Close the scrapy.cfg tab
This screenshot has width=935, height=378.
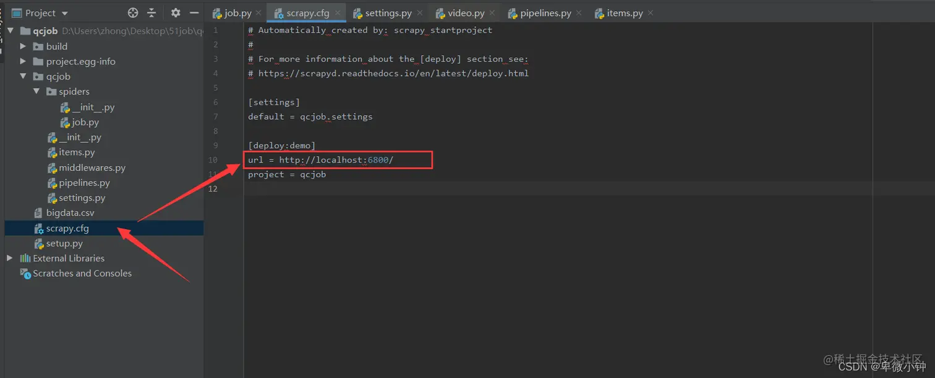click(x=337, y=13)
